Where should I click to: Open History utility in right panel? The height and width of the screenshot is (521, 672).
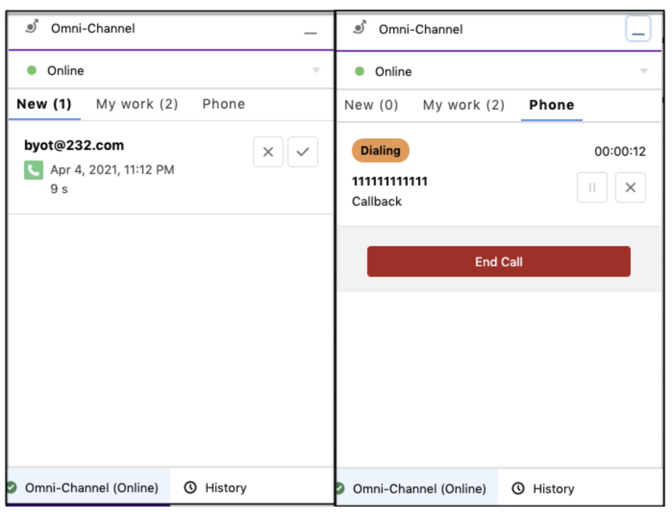tap(543, 488)
